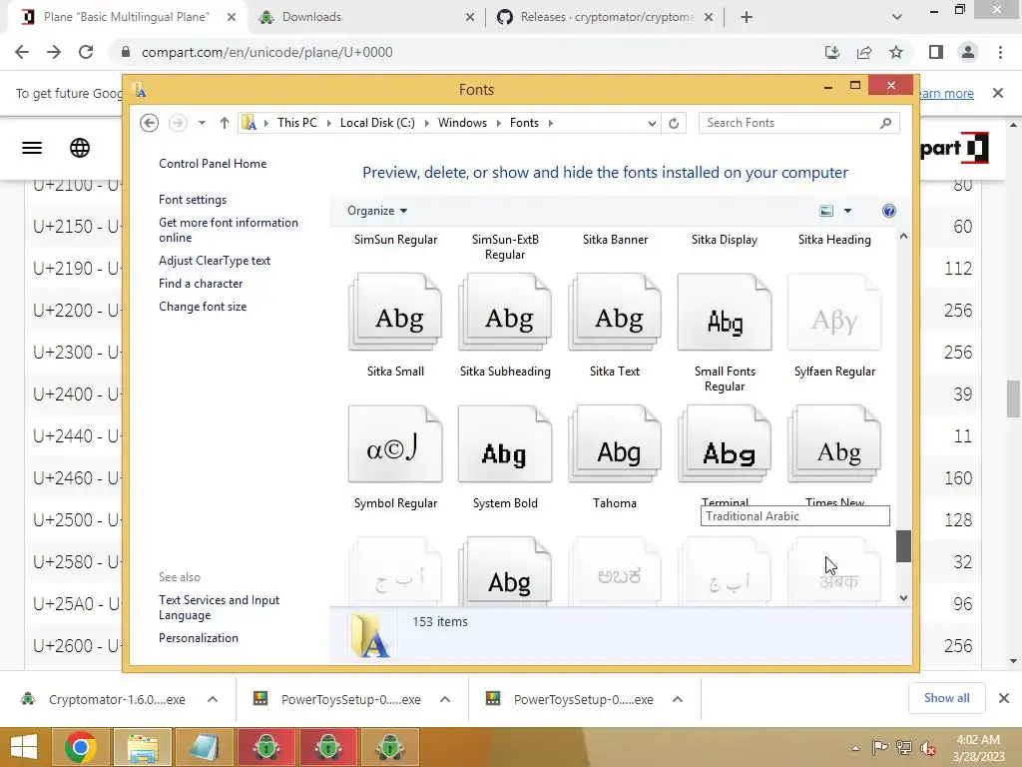
Task: Open Personalization link
Action: (x=199, y=638)
